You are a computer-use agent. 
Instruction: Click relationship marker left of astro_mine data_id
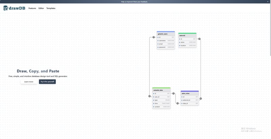[x=178, y=103]
